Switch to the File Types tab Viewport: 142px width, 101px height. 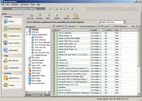point(103,26)
